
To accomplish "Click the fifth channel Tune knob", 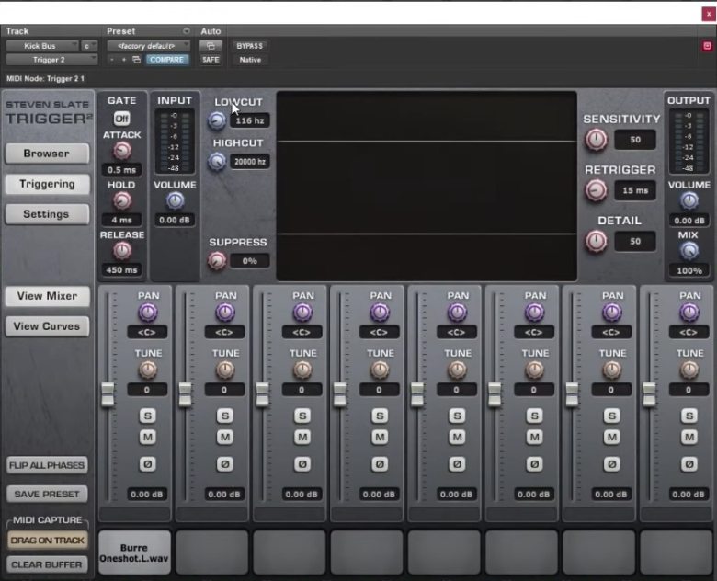I will (x=456, y=370).
